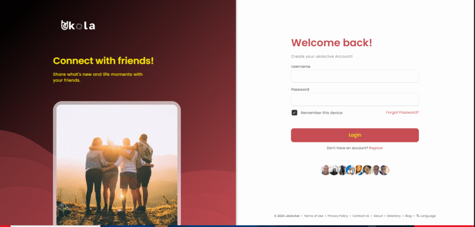This screenshot has height=227, width=475.
Task: Open the Directory footer link
Action: [394, 216]
